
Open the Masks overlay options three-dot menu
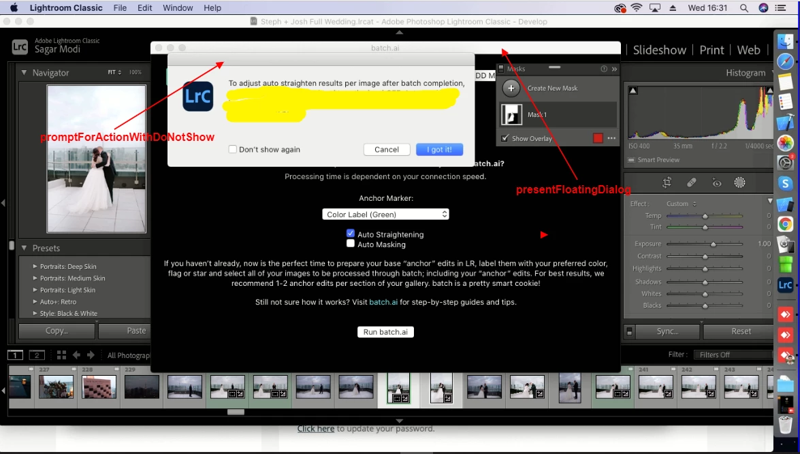click(611, 138)
